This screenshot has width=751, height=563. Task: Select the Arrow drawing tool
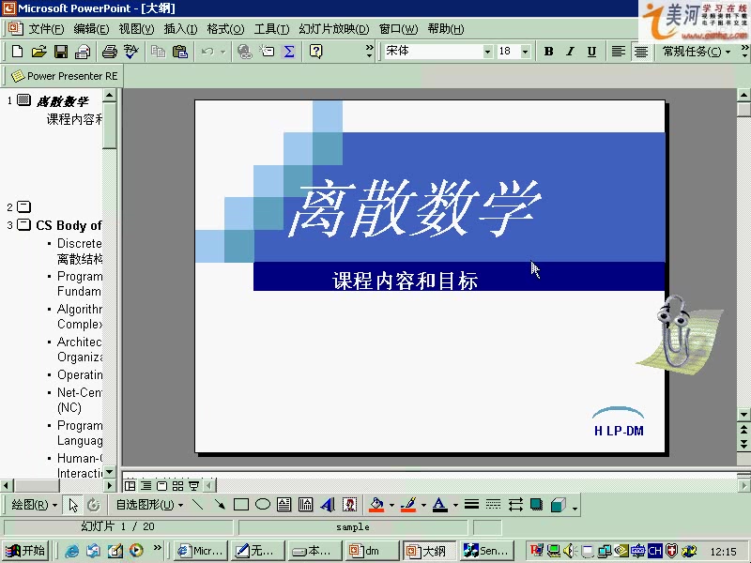[220, 504]
